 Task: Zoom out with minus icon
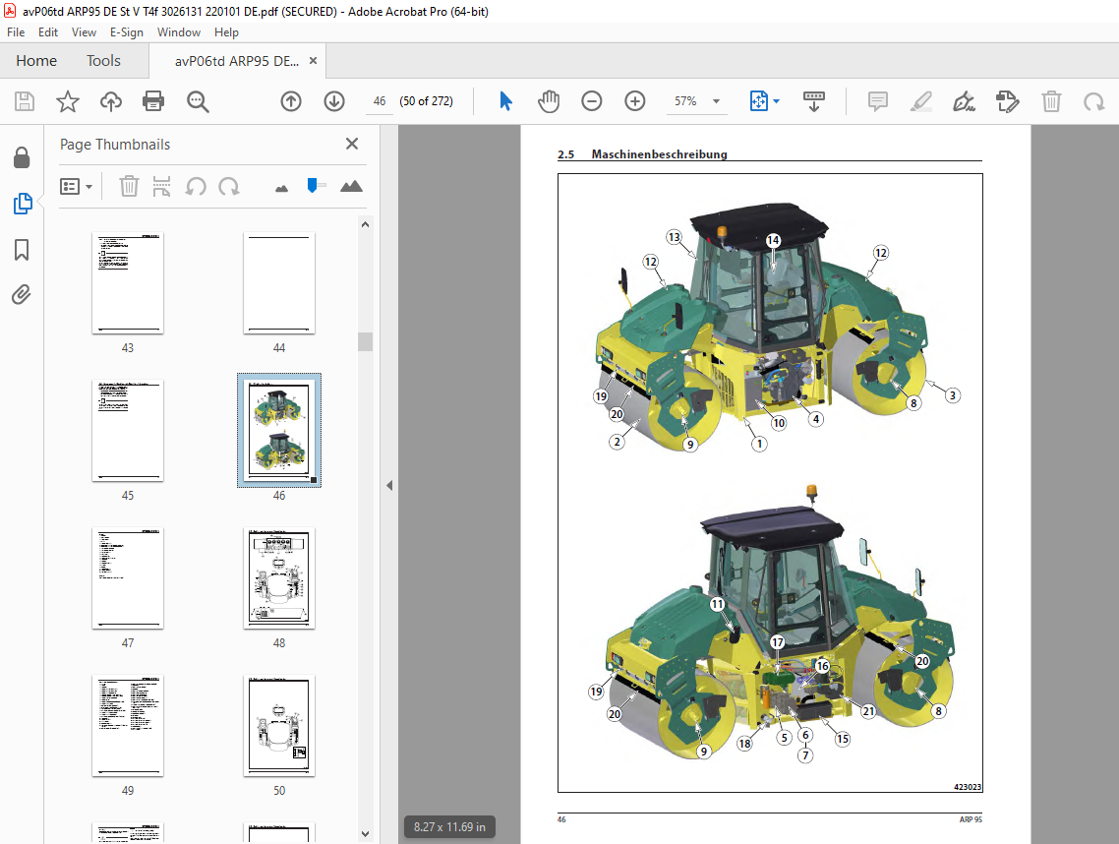coord(592,101)
